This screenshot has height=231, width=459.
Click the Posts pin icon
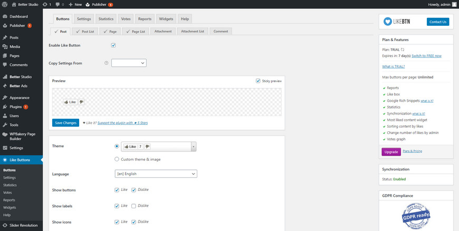[x=5, y=37]
